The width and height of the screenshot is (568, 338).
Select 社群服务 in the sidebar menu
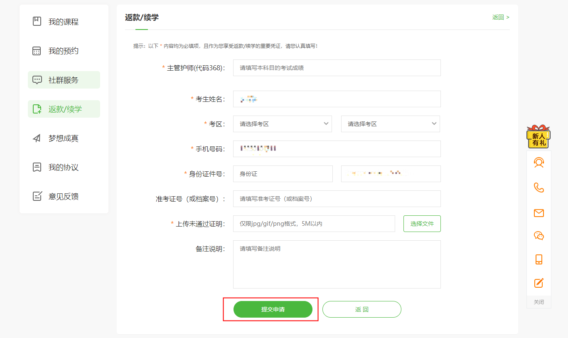64,80
